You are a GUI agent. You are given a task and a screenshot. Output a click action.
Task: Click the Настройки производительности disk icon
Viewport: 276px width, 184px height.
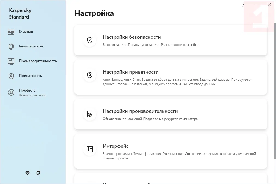90,114
